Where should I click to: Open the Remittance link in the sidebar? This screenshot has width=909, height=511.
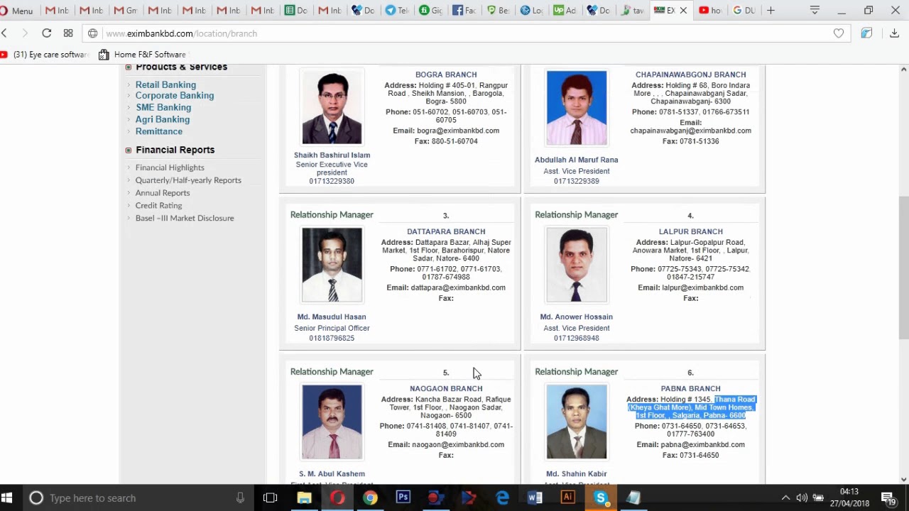[x=159, y=131]
